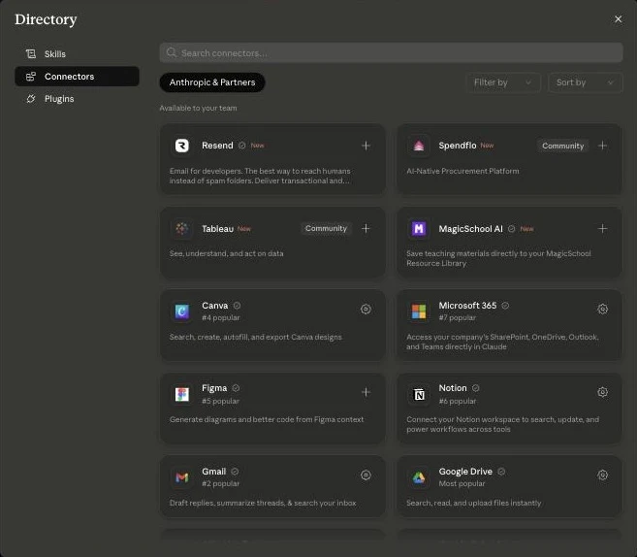Click the Community badge on Tableau
The width and height of the screenshot is (637, 557).
point(326,228)
